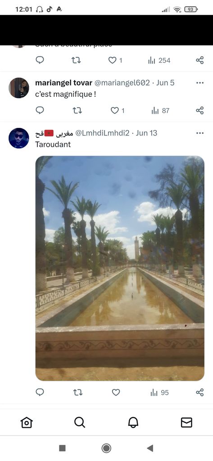Retweet mariangel tovar's comment

coord(77,111)
